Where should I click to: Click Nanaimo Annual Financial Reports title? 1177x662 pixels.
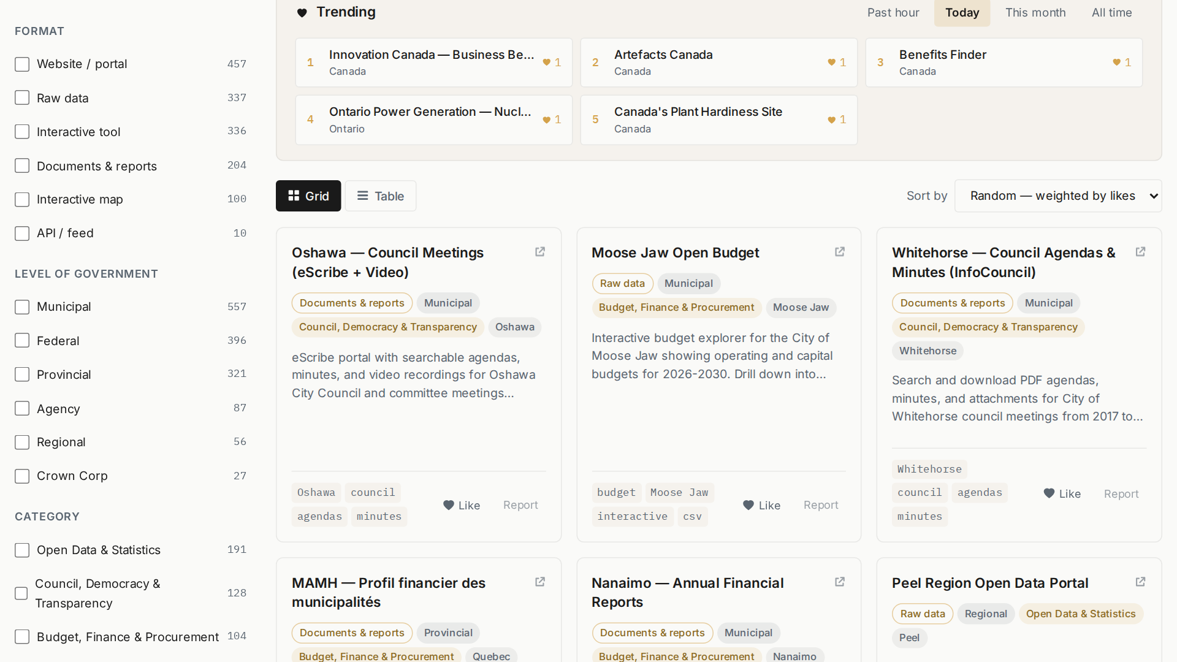point(687,592)
